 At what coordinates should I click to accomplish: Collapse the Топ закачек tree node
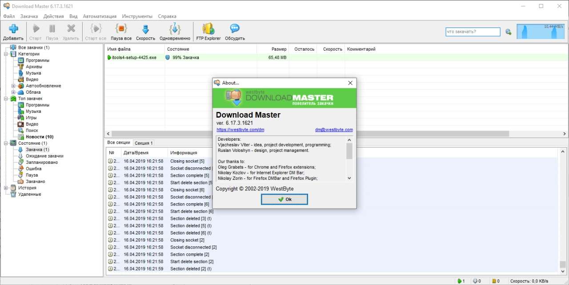click(x=6, y=99)
